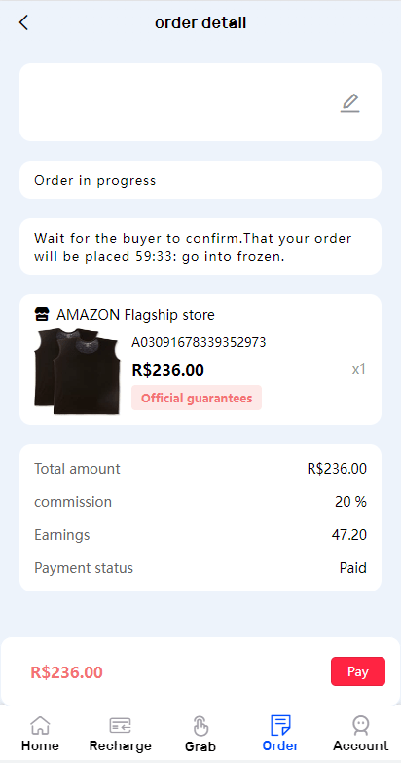Tap the empty address card
401x763 pixels.
coord(200,102)
